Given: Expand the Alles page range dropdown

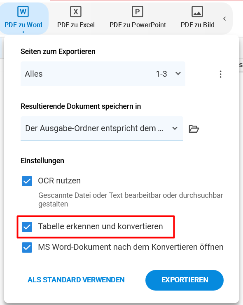Looking at the screenshot, I should (x=103, y=74).
